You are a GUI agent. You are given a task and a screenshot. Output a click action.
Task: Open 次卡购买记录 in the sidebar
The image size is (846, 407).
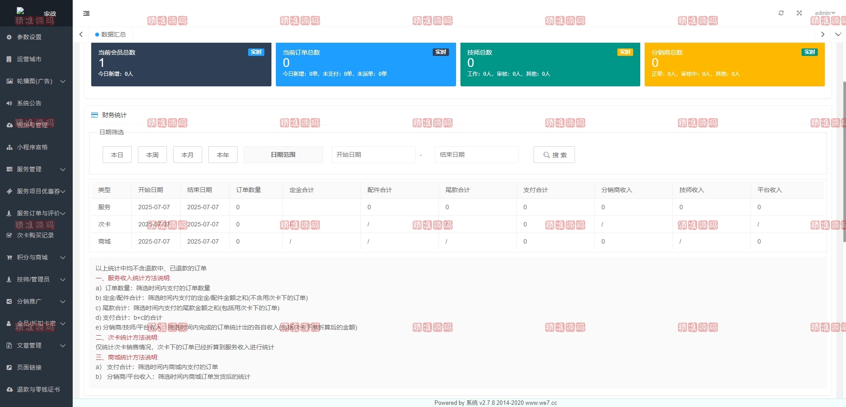pos(36,235)
